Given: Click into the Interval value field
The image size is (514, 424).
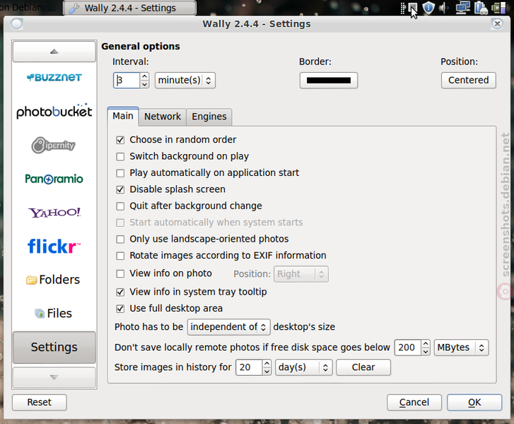Looking at the screenshot, I should (127, 81).
